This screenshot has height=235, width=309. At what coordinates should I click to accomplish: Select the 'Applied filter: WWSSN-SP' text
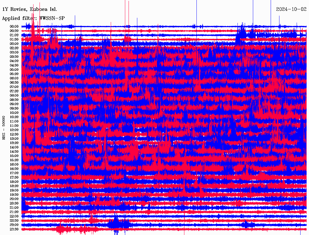coord(33,18)
